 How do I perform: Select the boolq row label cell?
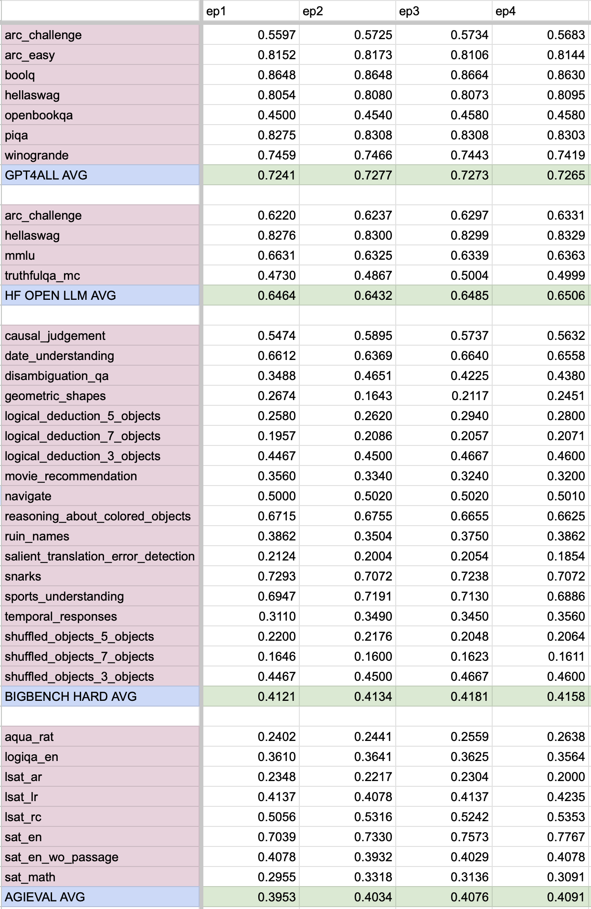click(100, 75)
